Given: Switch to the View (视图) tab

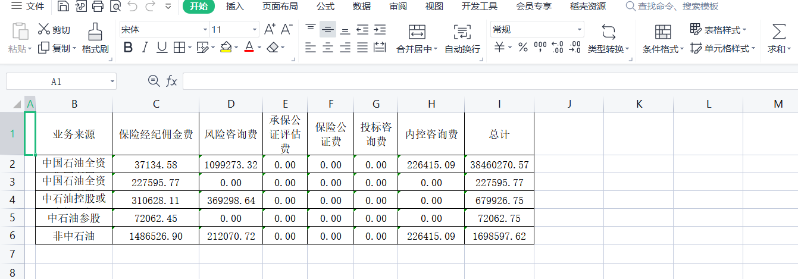Looking at the screenshot, I should 434,7.
